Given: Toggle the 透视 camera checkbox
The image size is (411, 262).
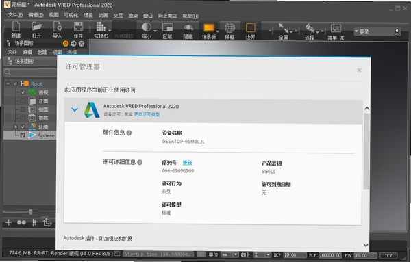Looking at the screenshot, I should tap(23, 92).
